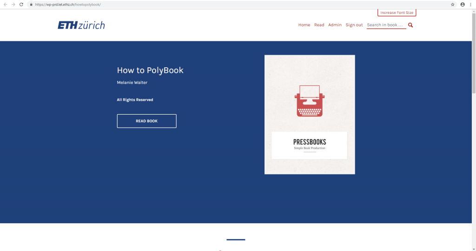This screenshot has width=476, height=251.
Task: Focus the Search in book field
Action: pos(386,25)
